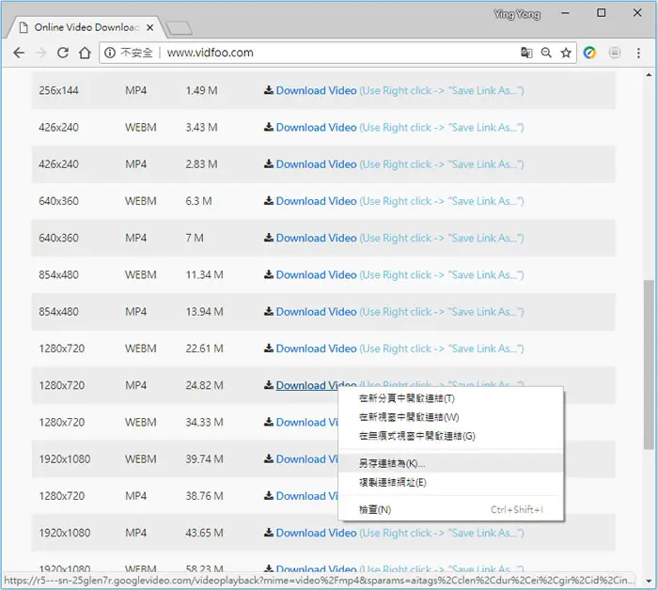Bookmark this page with the star icon
658x590 pixels.
pos(566,53)
